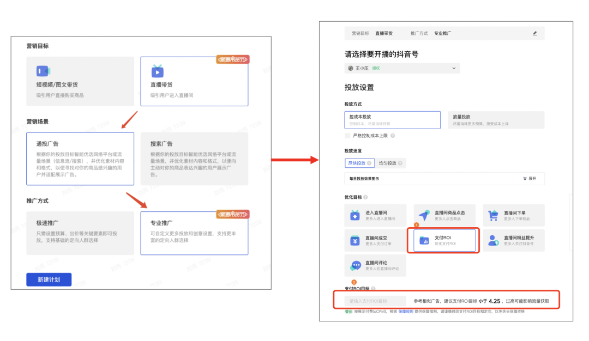Expand 每日投放效果图示 section via 展开

coord(530,179)
